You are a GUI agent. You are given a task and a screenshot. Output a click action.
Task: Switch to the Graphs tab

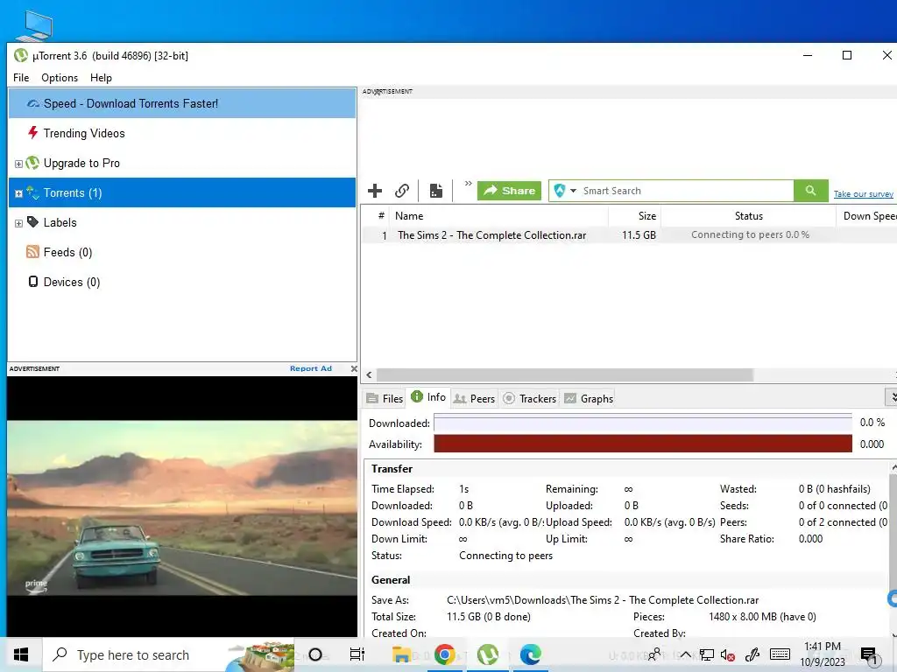589,398
